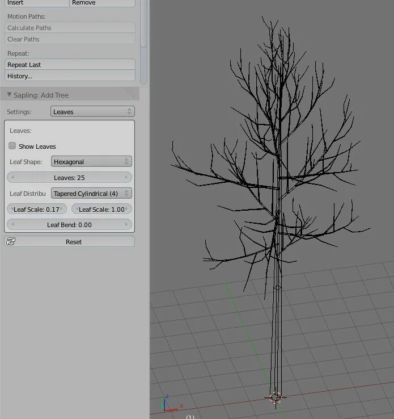Screen dimensions: 394x419
Task: Increase Leaf Bend with right arrow
Action: tap(126, 224)
